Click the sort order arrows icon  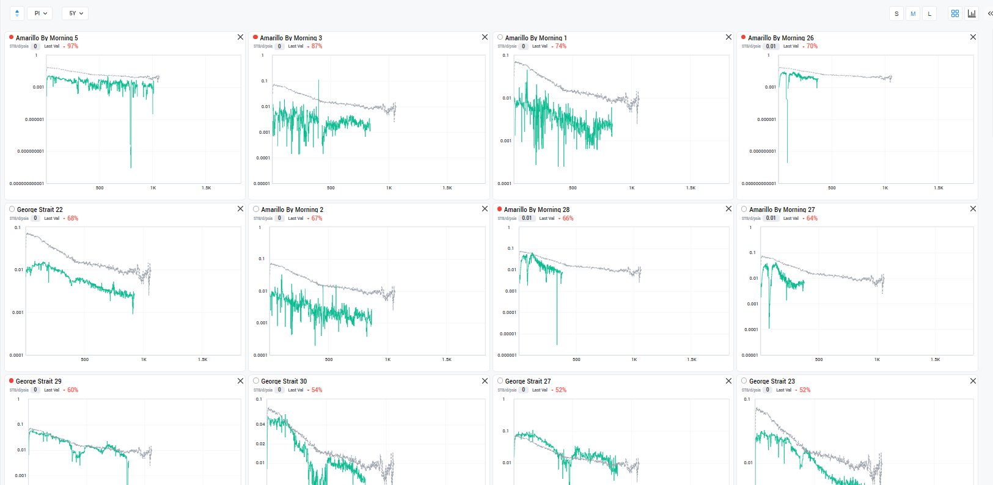coord(17,13)
